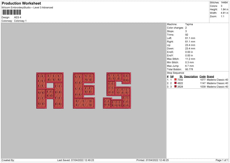
Task: Click the height value '1.84 in'
Action: click(x=225, y=9)
